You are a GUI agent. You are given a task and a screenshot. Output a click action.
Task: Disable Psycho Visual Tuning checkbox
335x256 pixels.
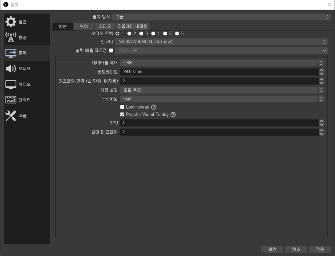click(x=122, y=114)
